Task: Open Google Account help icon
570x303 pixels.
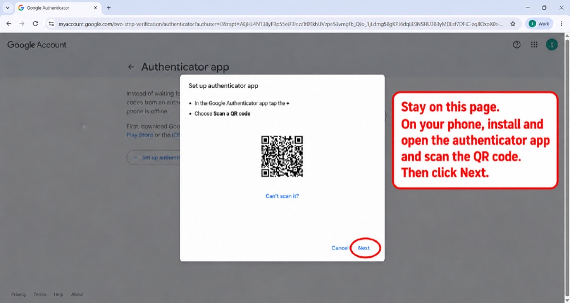Action: click(x=516, y=44)
